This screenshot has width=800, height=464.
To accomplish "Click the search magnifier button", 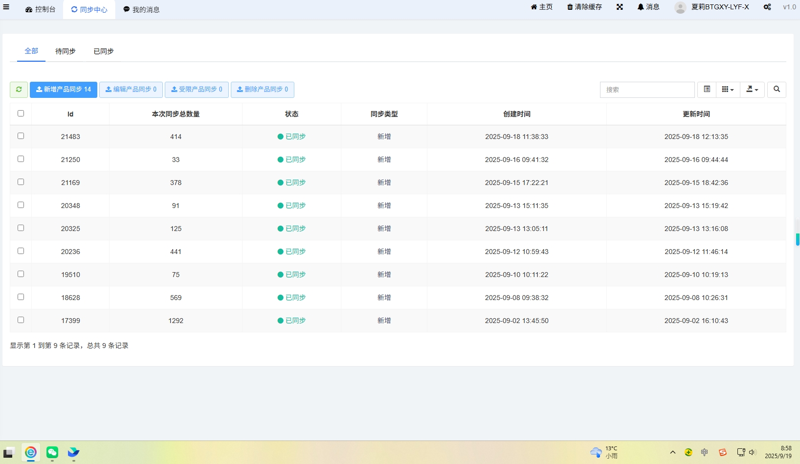I will tap(777, 90).
